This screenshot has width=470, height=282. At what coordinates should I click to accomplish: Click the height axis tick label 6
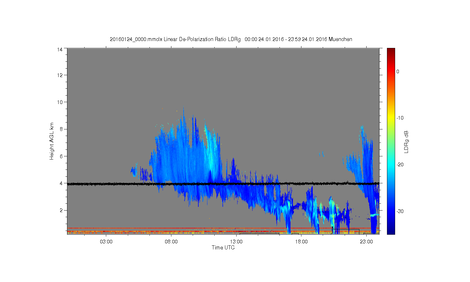point(61,156)
